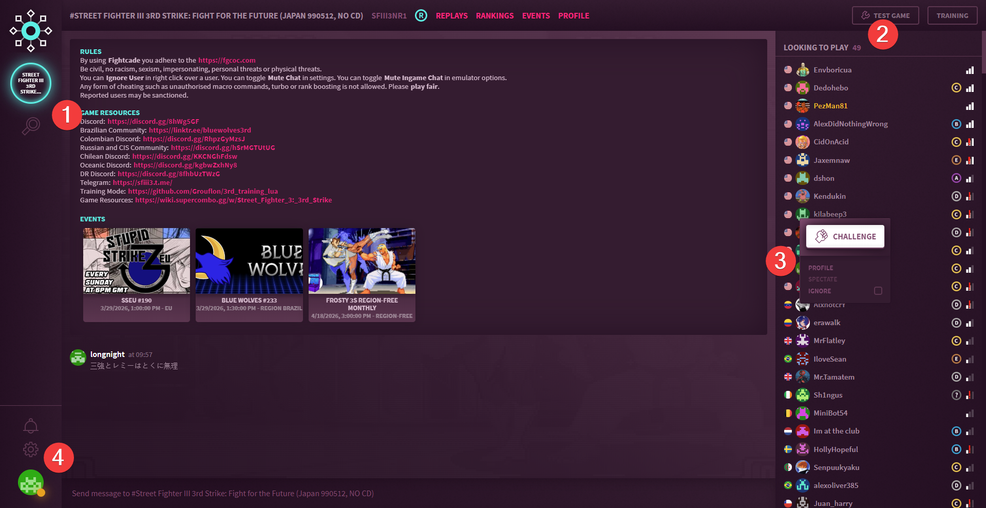
Task: Click the Test Game button
Action: (886, 15)
